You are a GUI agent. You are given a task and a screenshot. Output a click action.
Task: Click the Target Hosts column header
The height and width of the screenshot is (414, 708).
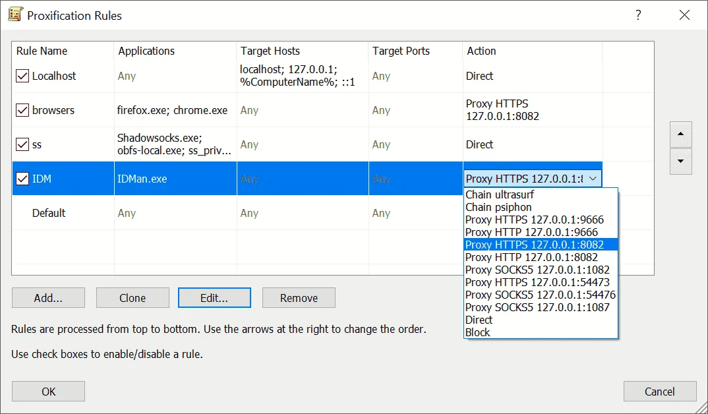(303, 51)
